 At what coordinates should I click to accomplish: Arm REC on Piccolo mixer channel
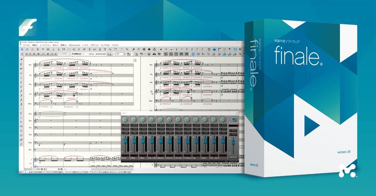pos(125,133)
